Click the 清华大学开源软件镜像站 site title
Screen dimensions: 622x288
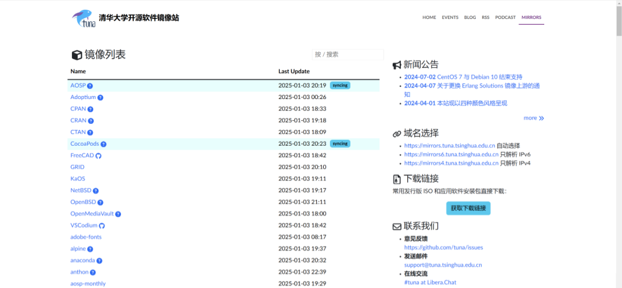tap(139, 18)
